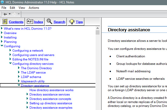
Task: Open Configuring a network topic
Action: click(x=28, y=51)
